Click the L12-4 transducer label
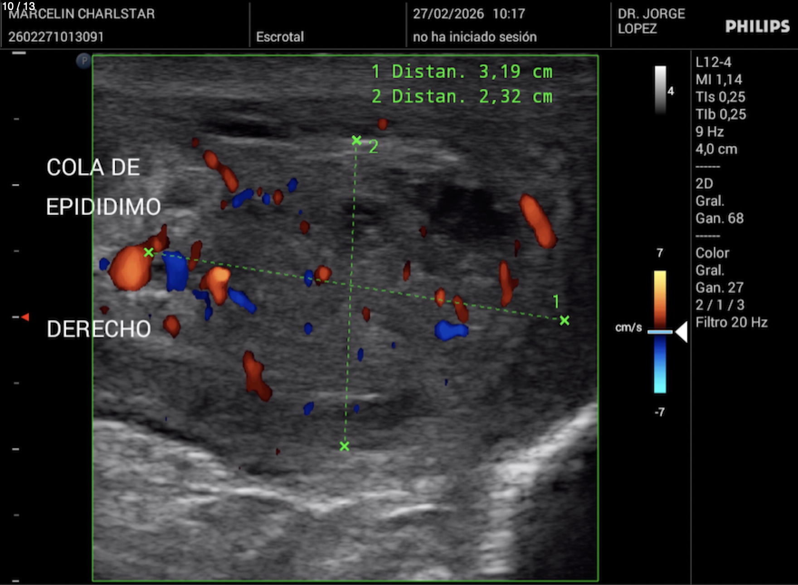The height and width of the screenshot is (585, 798). 713,62
